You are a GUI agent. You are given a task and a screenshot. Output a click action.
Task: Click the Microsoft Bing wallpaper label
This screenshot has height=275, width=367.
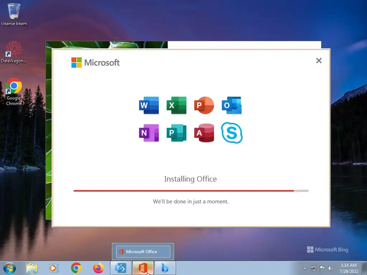tap(328, 250)
